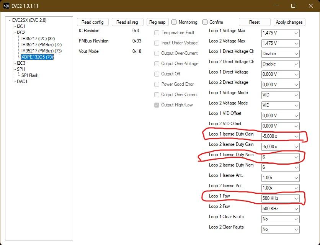The width and height of the screenshot is (320, 245).
Task: Select the EVC2SX (EVC 2.0) root node
Action: pyautogui.click(x=29, y=20)
